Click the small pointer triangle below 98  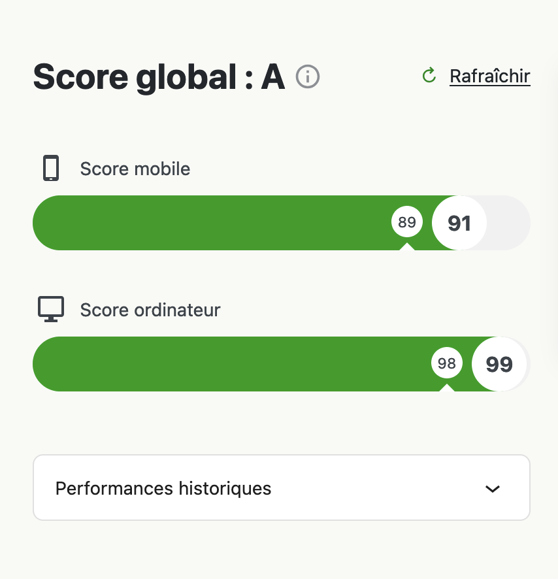click(446, 388)
